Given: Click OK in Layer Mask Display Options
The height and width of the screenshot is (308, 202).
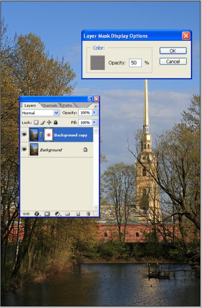Looking at the screenshot, I should pos(173,51).
